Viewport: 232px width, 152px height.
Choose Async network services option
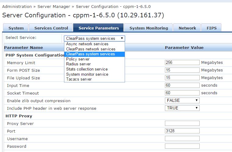coord(87,44)
